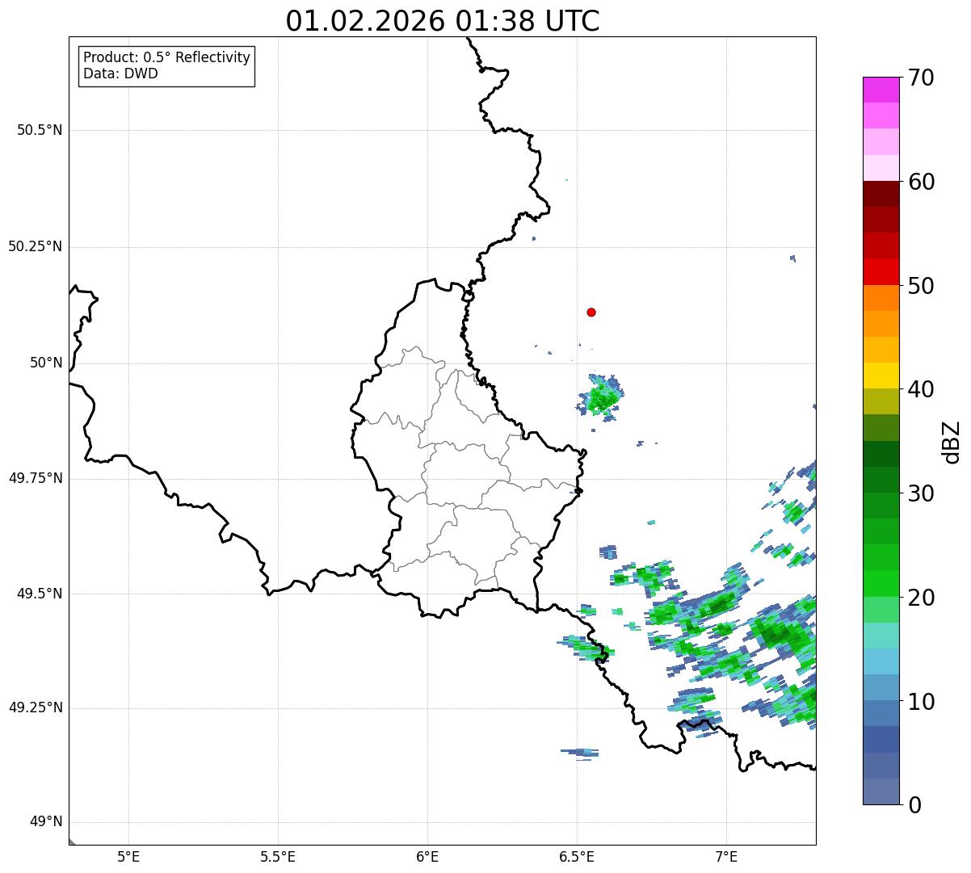This screenshot has height=873, width=971.
Task: Click the colorbar label '30'
Action: click(x=921, y=493)
